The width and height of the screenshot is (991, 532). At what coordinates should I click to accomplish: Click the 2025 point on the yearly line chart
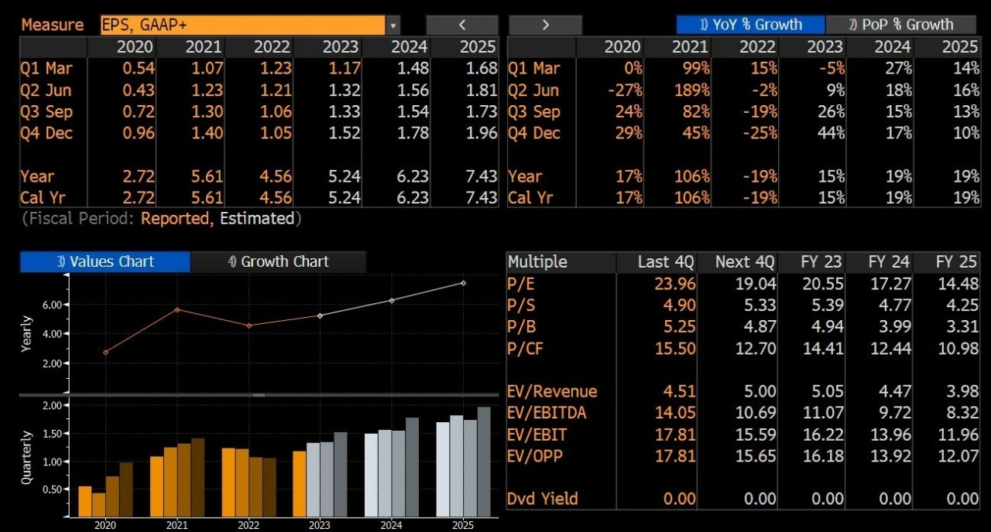[x=463, y=283]
